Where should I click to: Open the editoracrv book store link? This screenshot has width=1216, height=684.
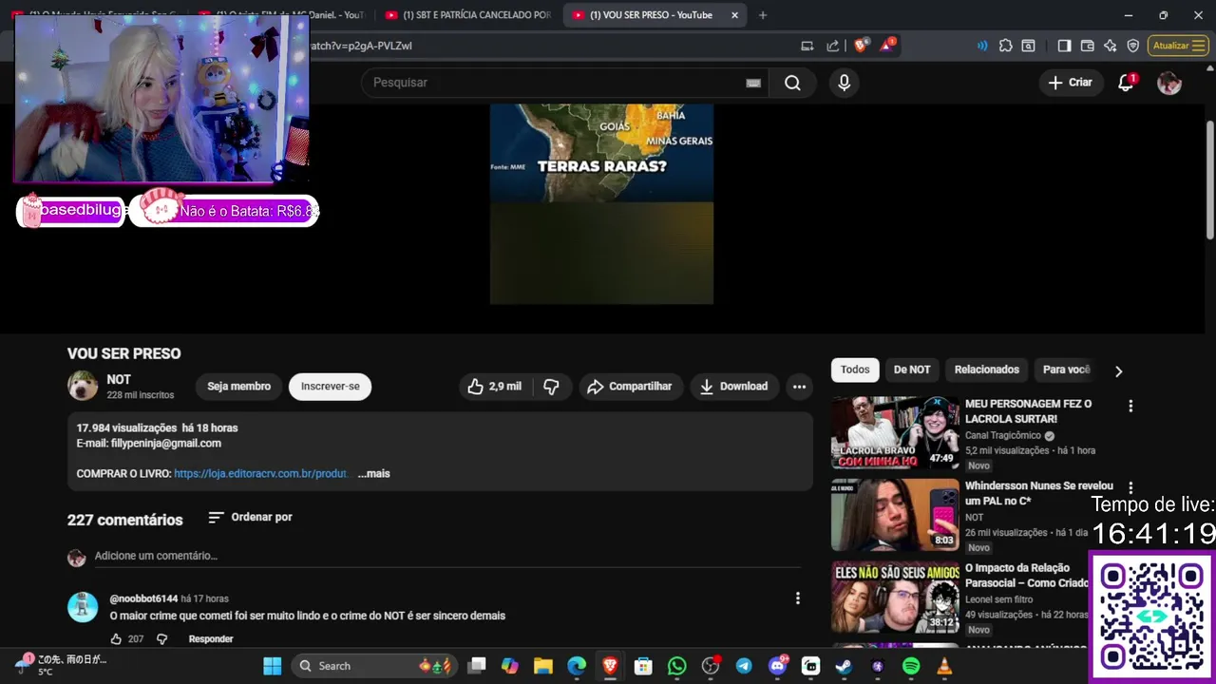point(262,474)
